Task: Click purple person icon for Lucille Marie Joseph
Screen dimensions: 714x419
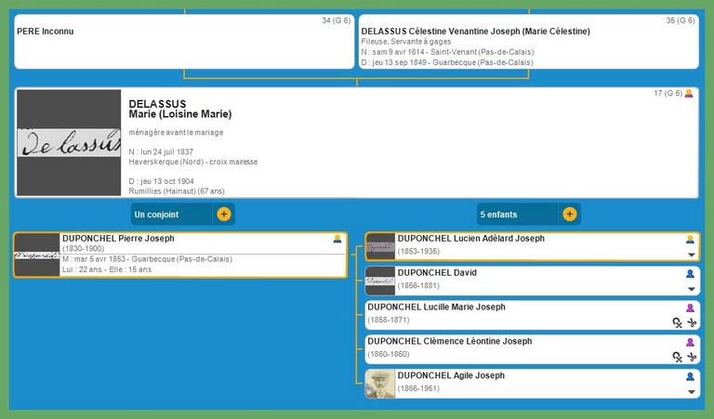Action: point(690,308)
